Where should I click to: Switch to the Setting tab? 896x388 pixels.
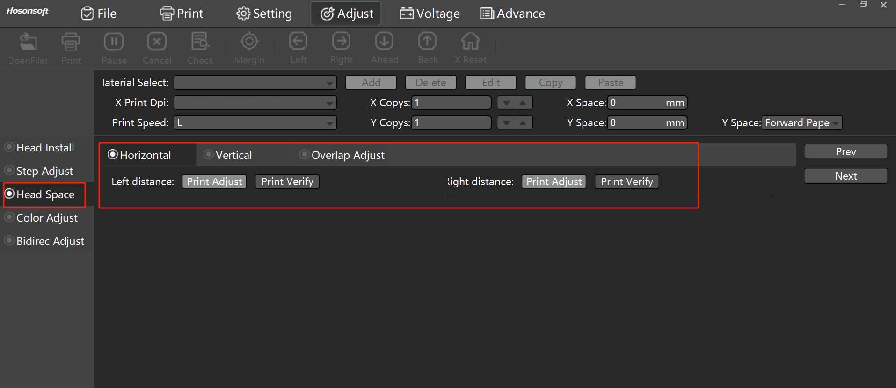(264, 14)
